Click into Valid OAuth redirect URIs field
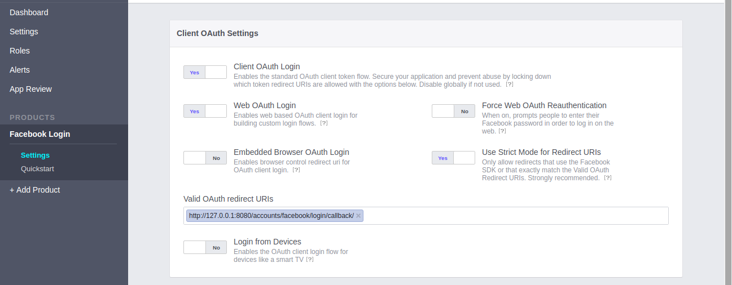This screenshot has height=285, width=732. click(426, 216)
